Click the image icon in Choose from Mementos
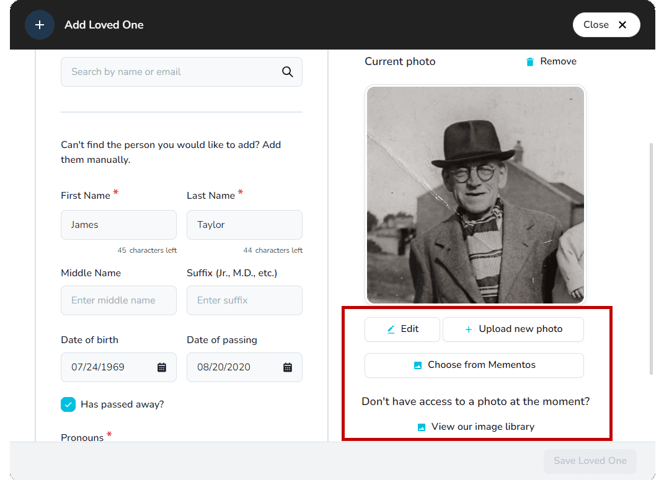This screenshot has height=480, width=664. click(x=418, y=365)
